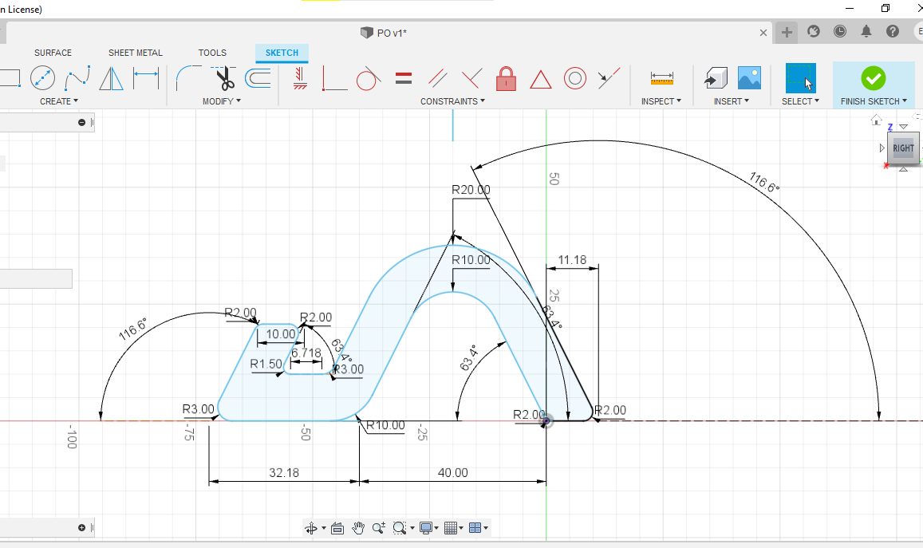Open the INSPECT dropdown menu

point(661,101)
